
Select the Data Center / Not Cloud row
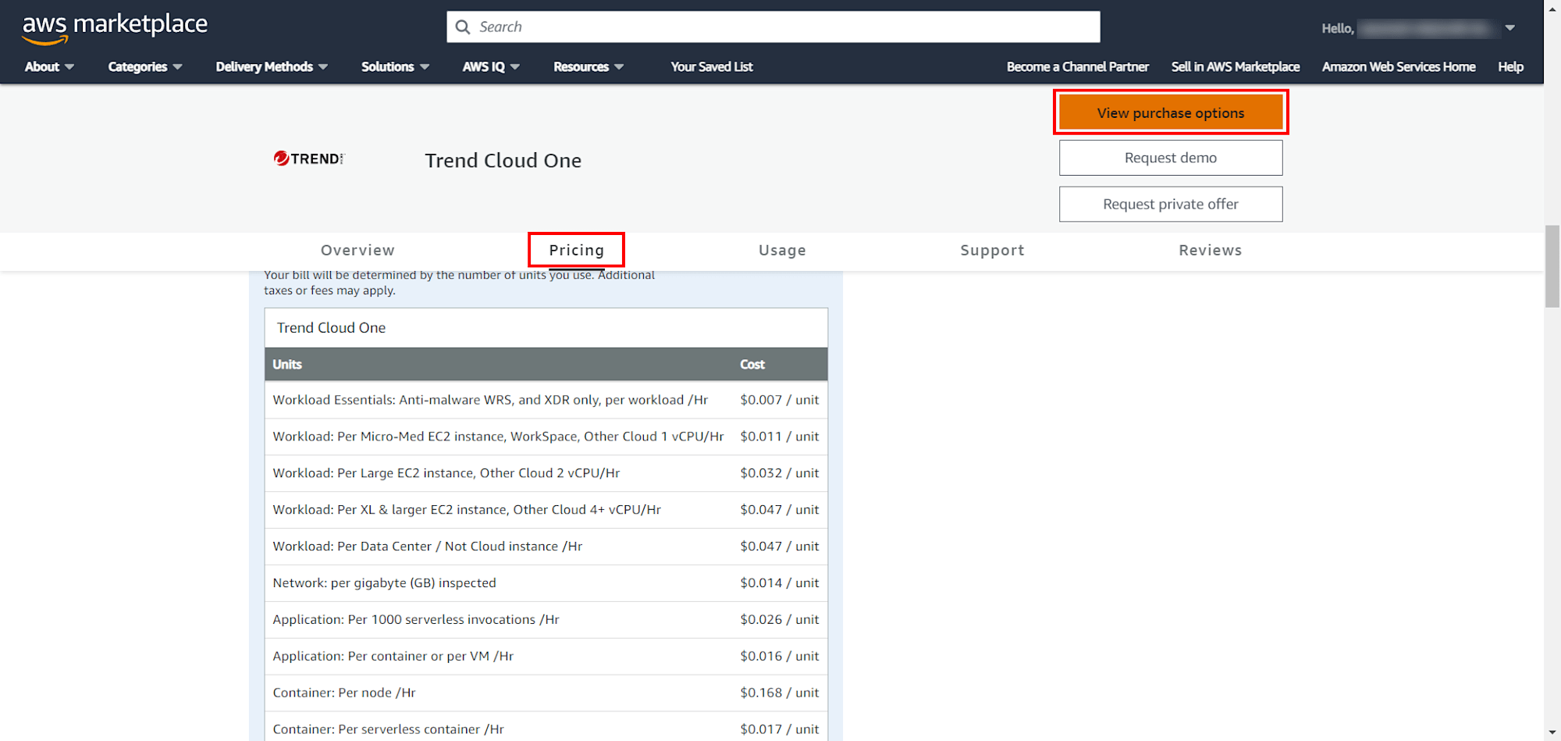pyautogui.click(x=546, y=547)
